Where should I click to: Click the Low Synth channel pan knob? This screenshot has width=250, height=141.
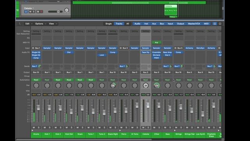pyautogui.click(x=200, y=85)
